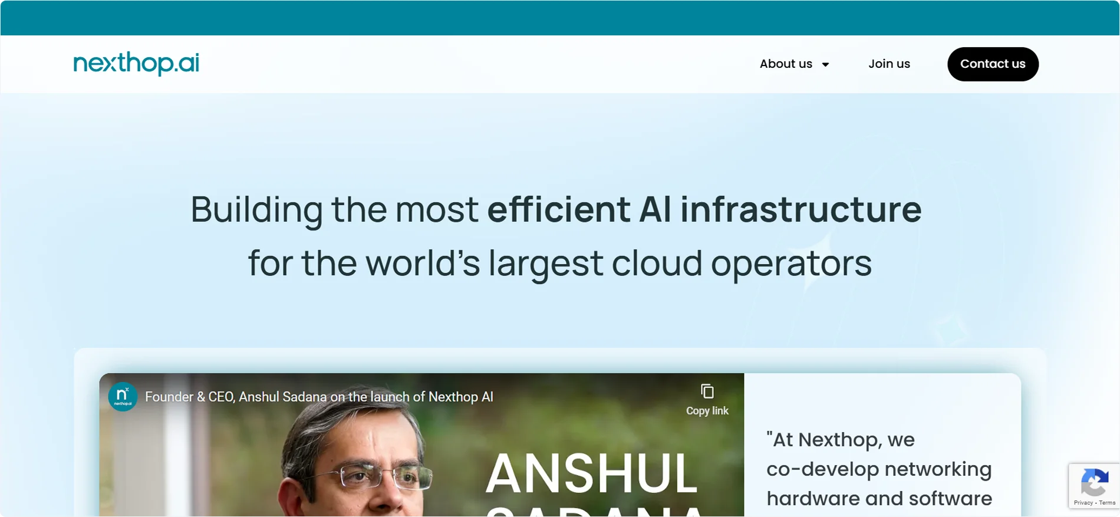Click the quote text 'At Nexthop, we'
1120x517 pixels.
pyautogui.click(x=841, y=440)
